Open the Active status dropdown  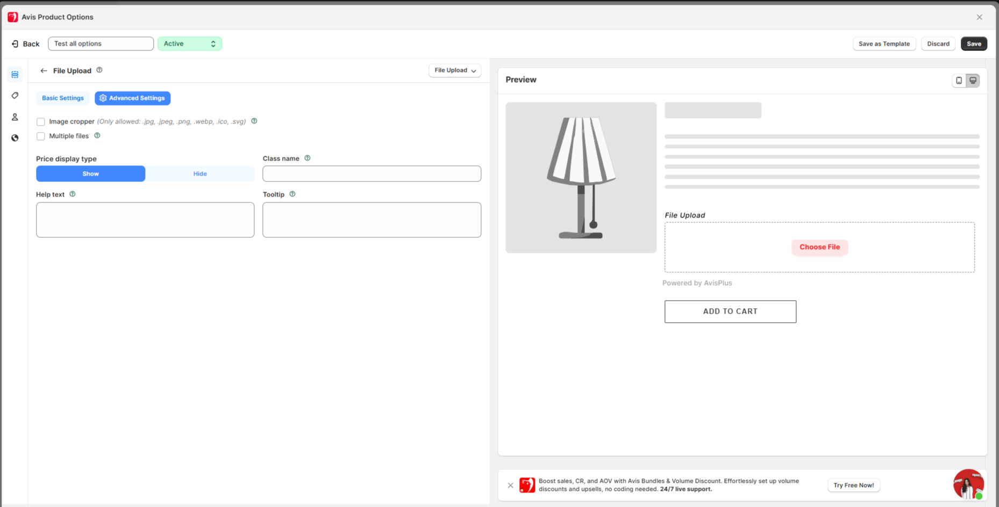pyautogui.click(x=189, y=44)
